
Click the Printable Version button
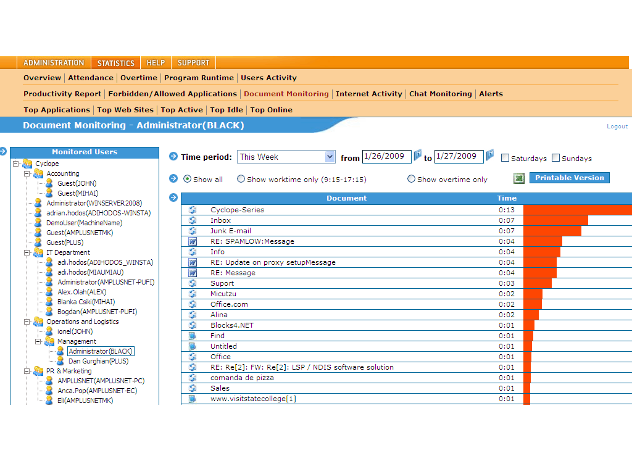coord(569,178)
